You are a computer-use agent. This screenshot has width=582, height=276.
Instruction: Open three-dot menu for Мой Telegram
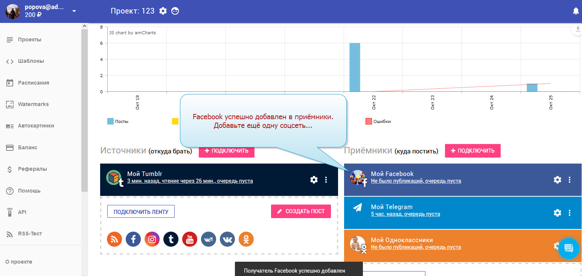570,213
